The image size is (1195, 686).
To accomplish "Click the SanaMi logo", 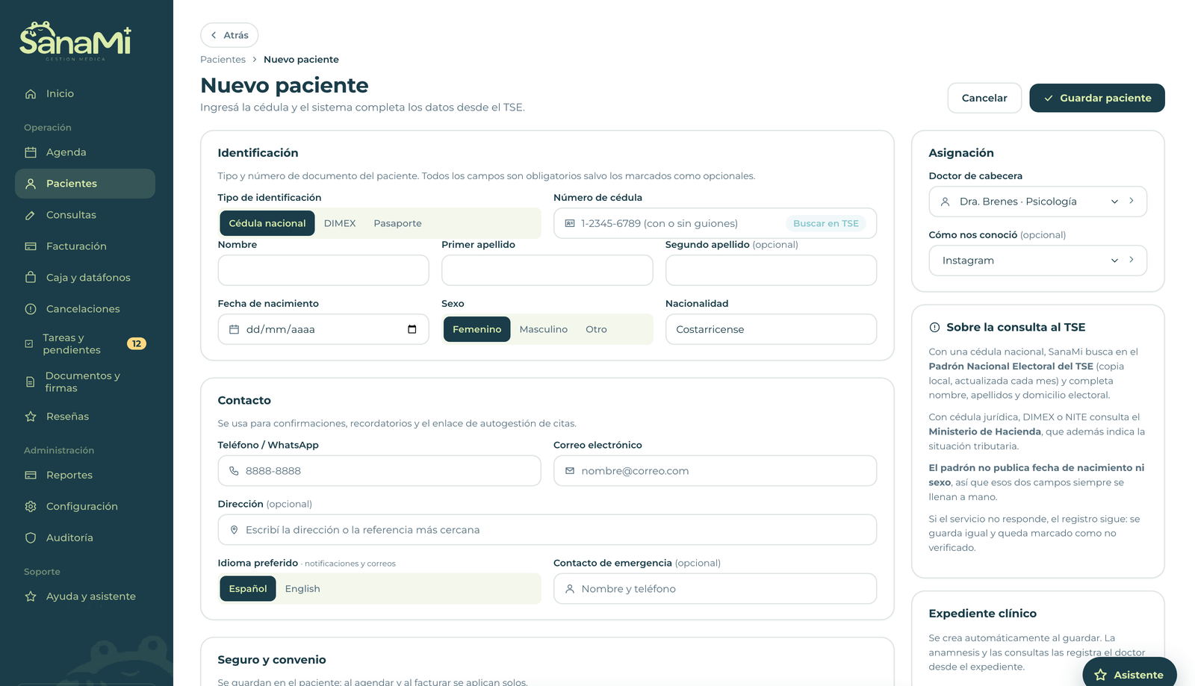I will click(x=75, y=40).
